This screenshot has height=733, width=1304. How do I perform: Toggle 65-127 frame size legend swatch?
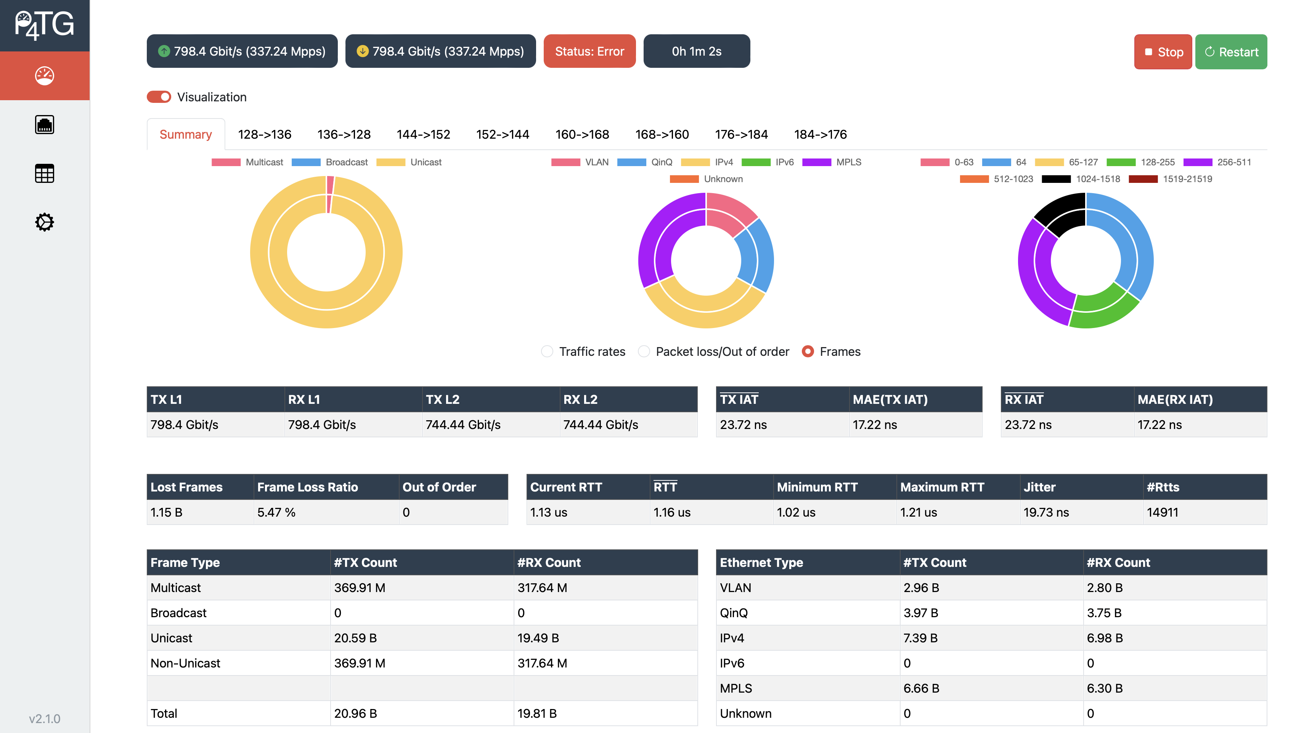pos(1049,162)
